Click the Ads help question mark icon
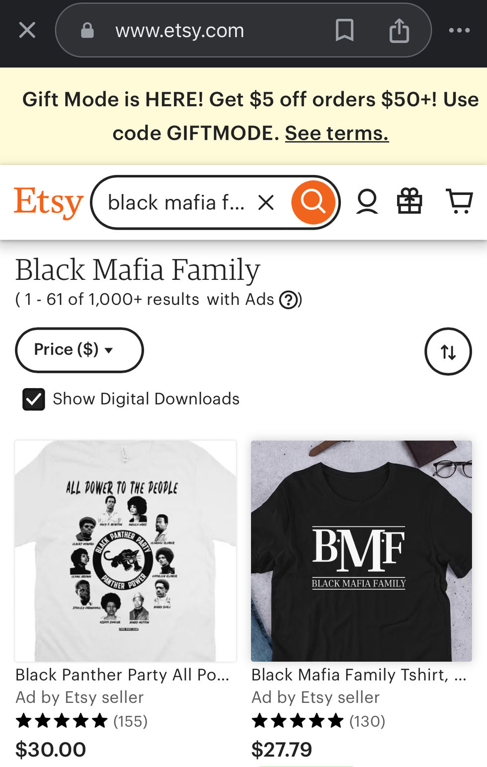This screenshot has width=487, height=767. tap(289, 300)
